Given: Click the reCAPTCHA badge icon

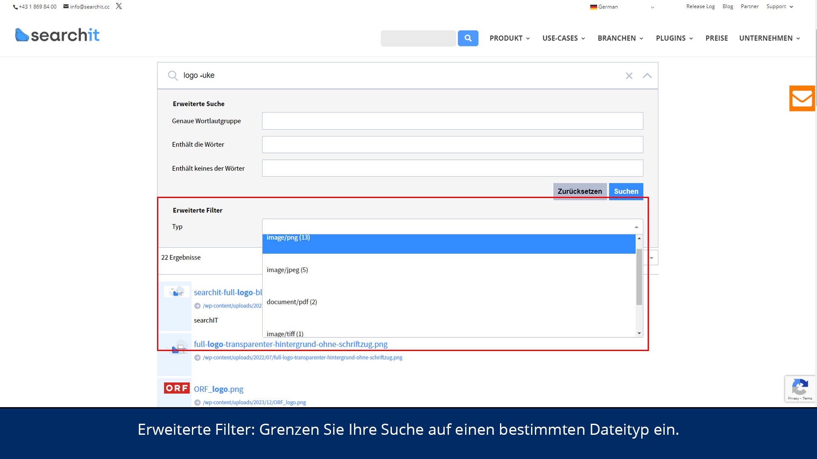Looking at the screenshot, I should 800,388.
